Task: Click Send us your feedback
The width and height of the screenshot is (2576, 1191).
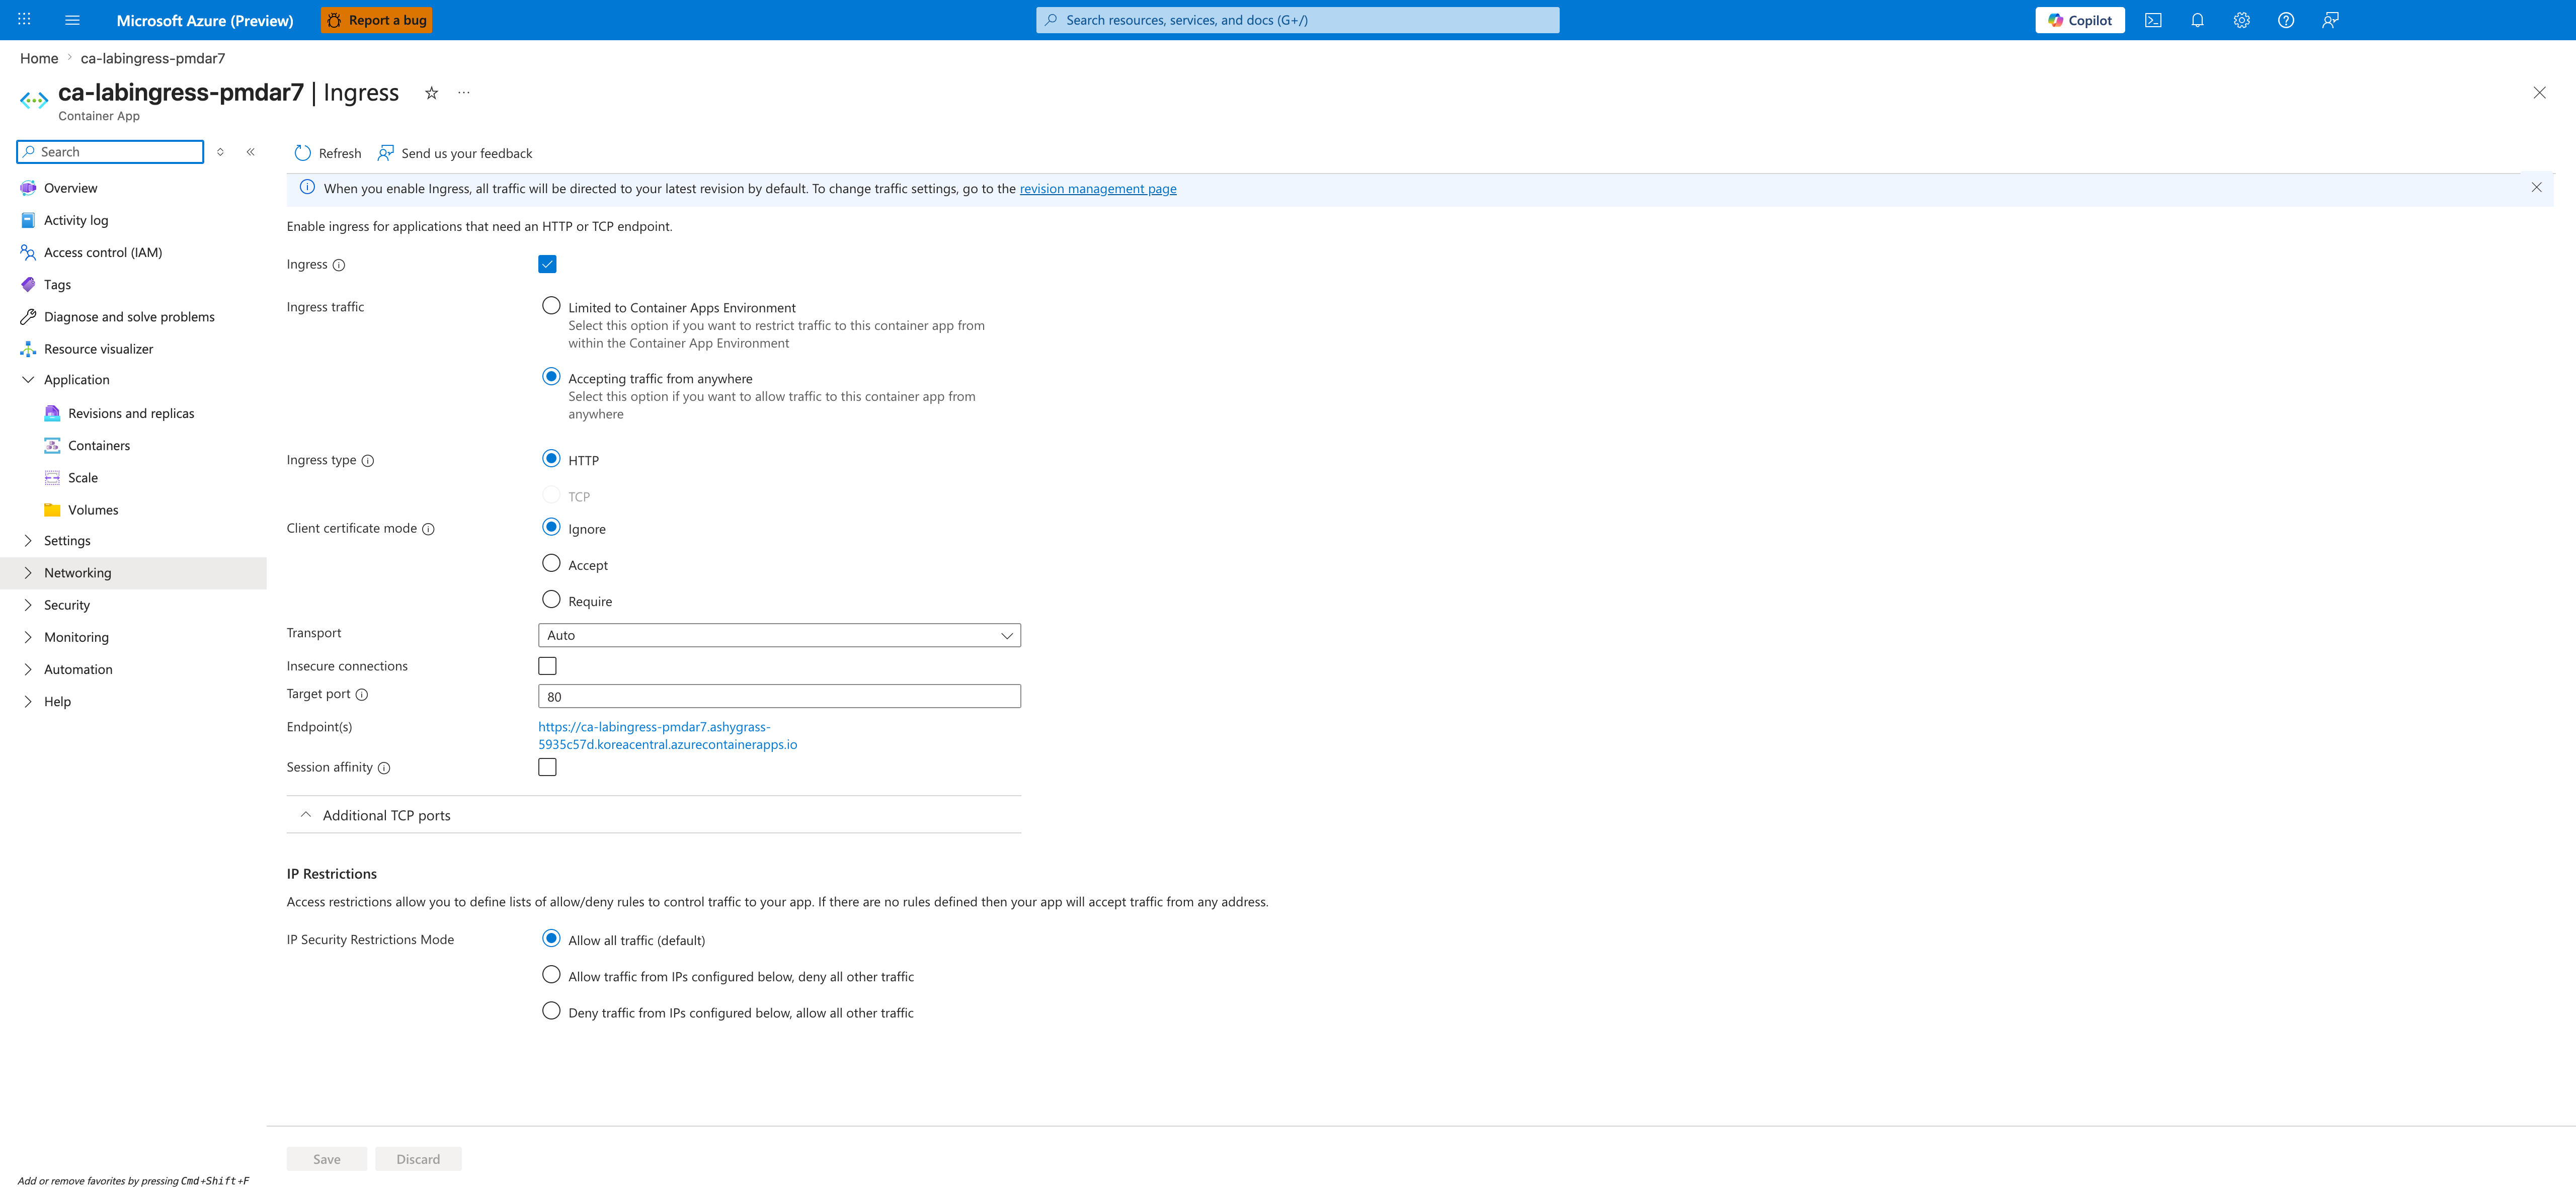Action: click(455, 153)
